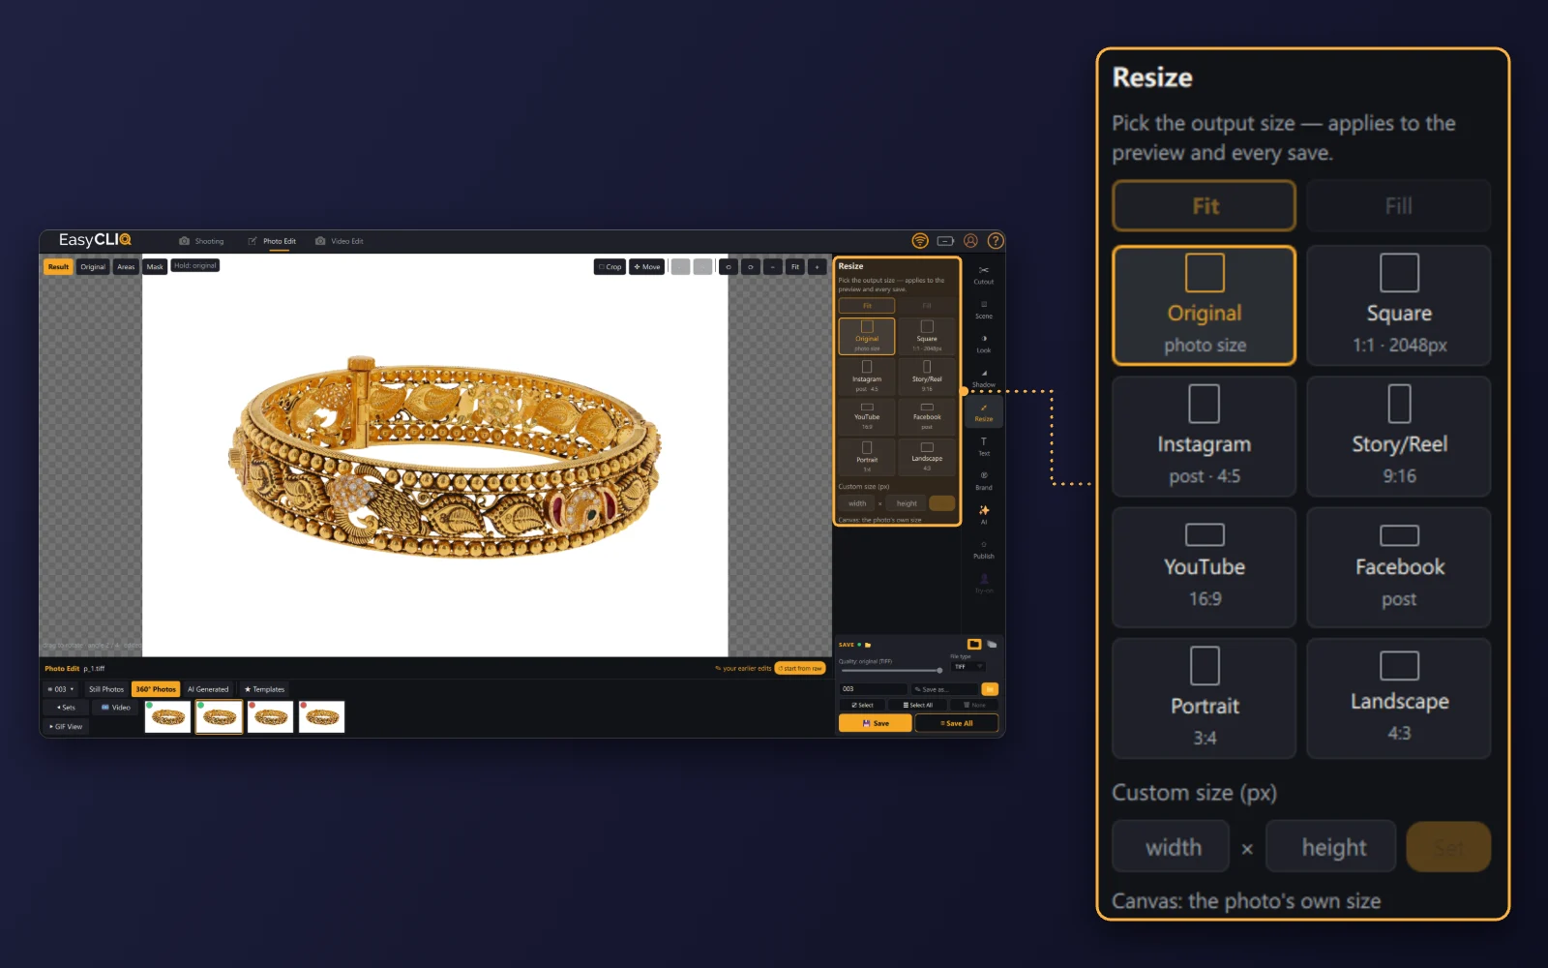Open the Still Photos tab

tap(106, 689)
